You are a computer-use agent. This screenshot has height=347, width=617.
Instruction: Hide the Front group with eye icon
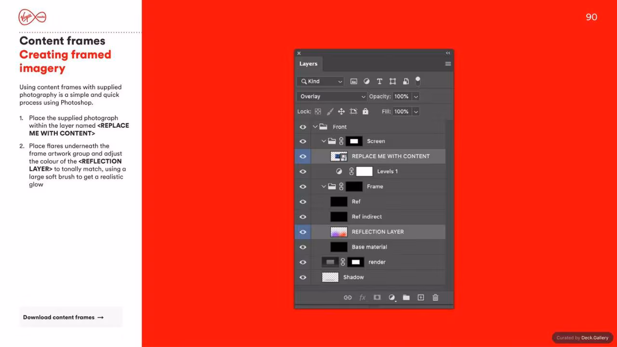[303, 127]
